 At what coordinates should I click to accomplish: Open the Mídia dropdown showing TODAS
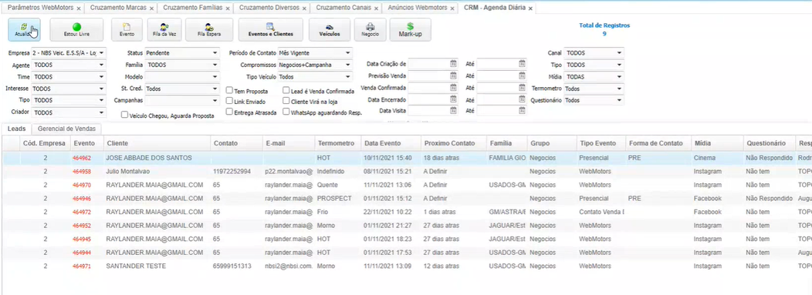click(594, 76)
